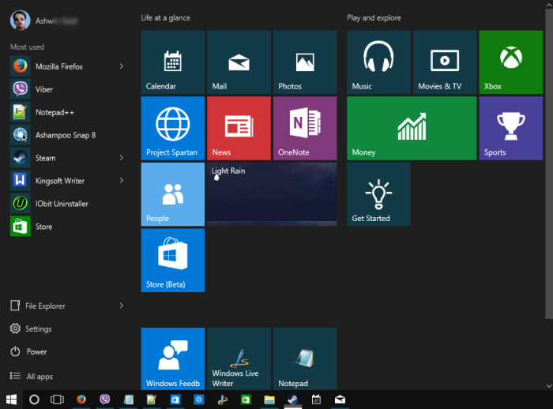The image size is (553, 409).
Task: Click the scroll down arrow of Start menu
Action: click(549, 386)
